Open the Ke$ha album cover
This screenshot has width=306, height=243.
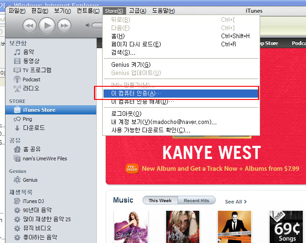coord(183,227)
